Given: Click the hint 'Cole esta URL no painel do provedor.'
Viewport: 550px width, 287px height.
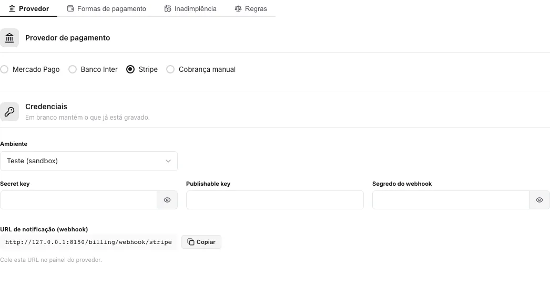Looking at the screenshot, I should click(x=51, y=260).
